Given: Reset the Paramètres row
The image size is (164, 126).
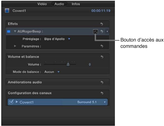Looking at the screenshot, I should [102, 46].
